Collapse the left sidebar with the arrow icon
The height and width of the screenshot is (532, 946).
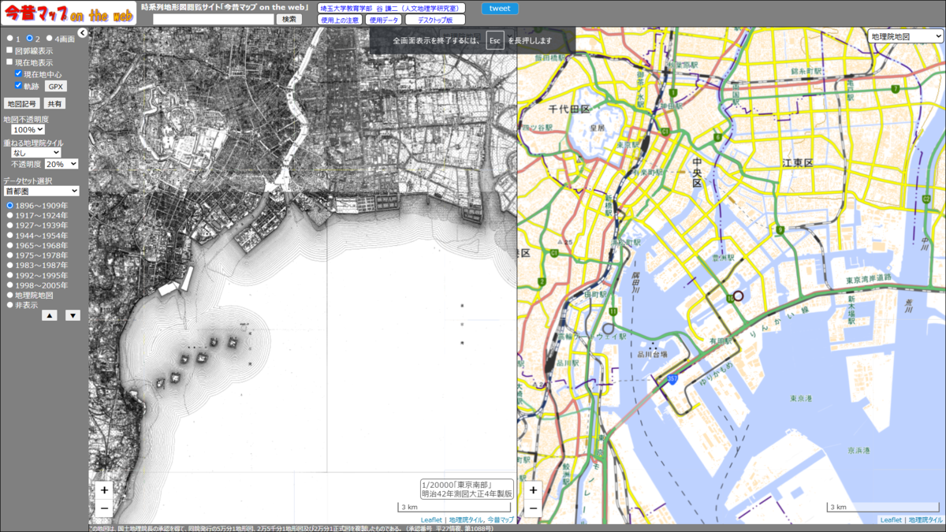coord(82,33)
